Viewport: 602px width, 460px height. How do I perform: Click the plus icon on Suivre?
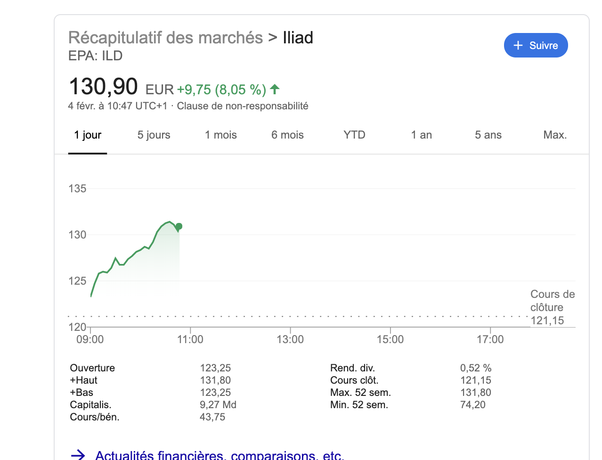[518, 45]
